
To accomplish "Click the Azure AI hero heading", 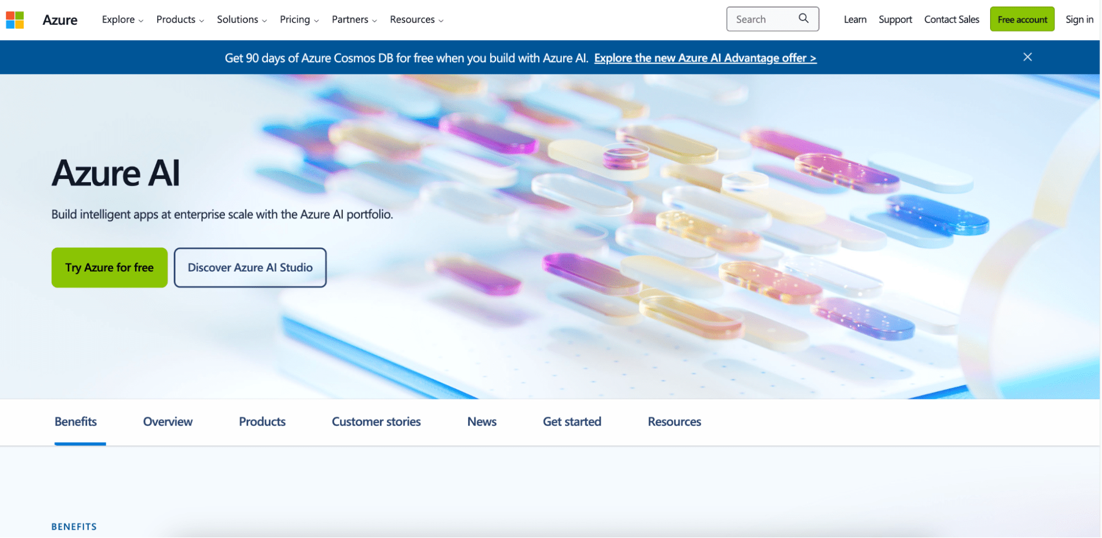I will [x=116, y=173].
